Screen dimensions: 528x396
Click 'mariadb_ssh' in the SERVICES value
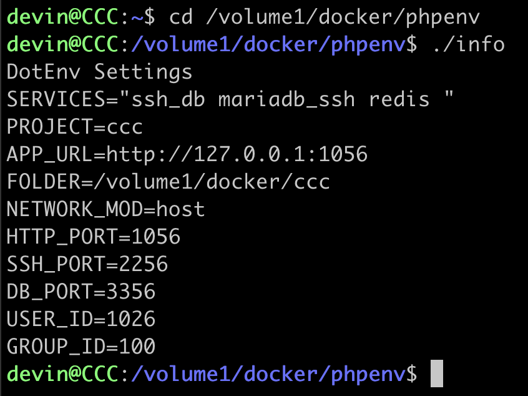[286, 99]
